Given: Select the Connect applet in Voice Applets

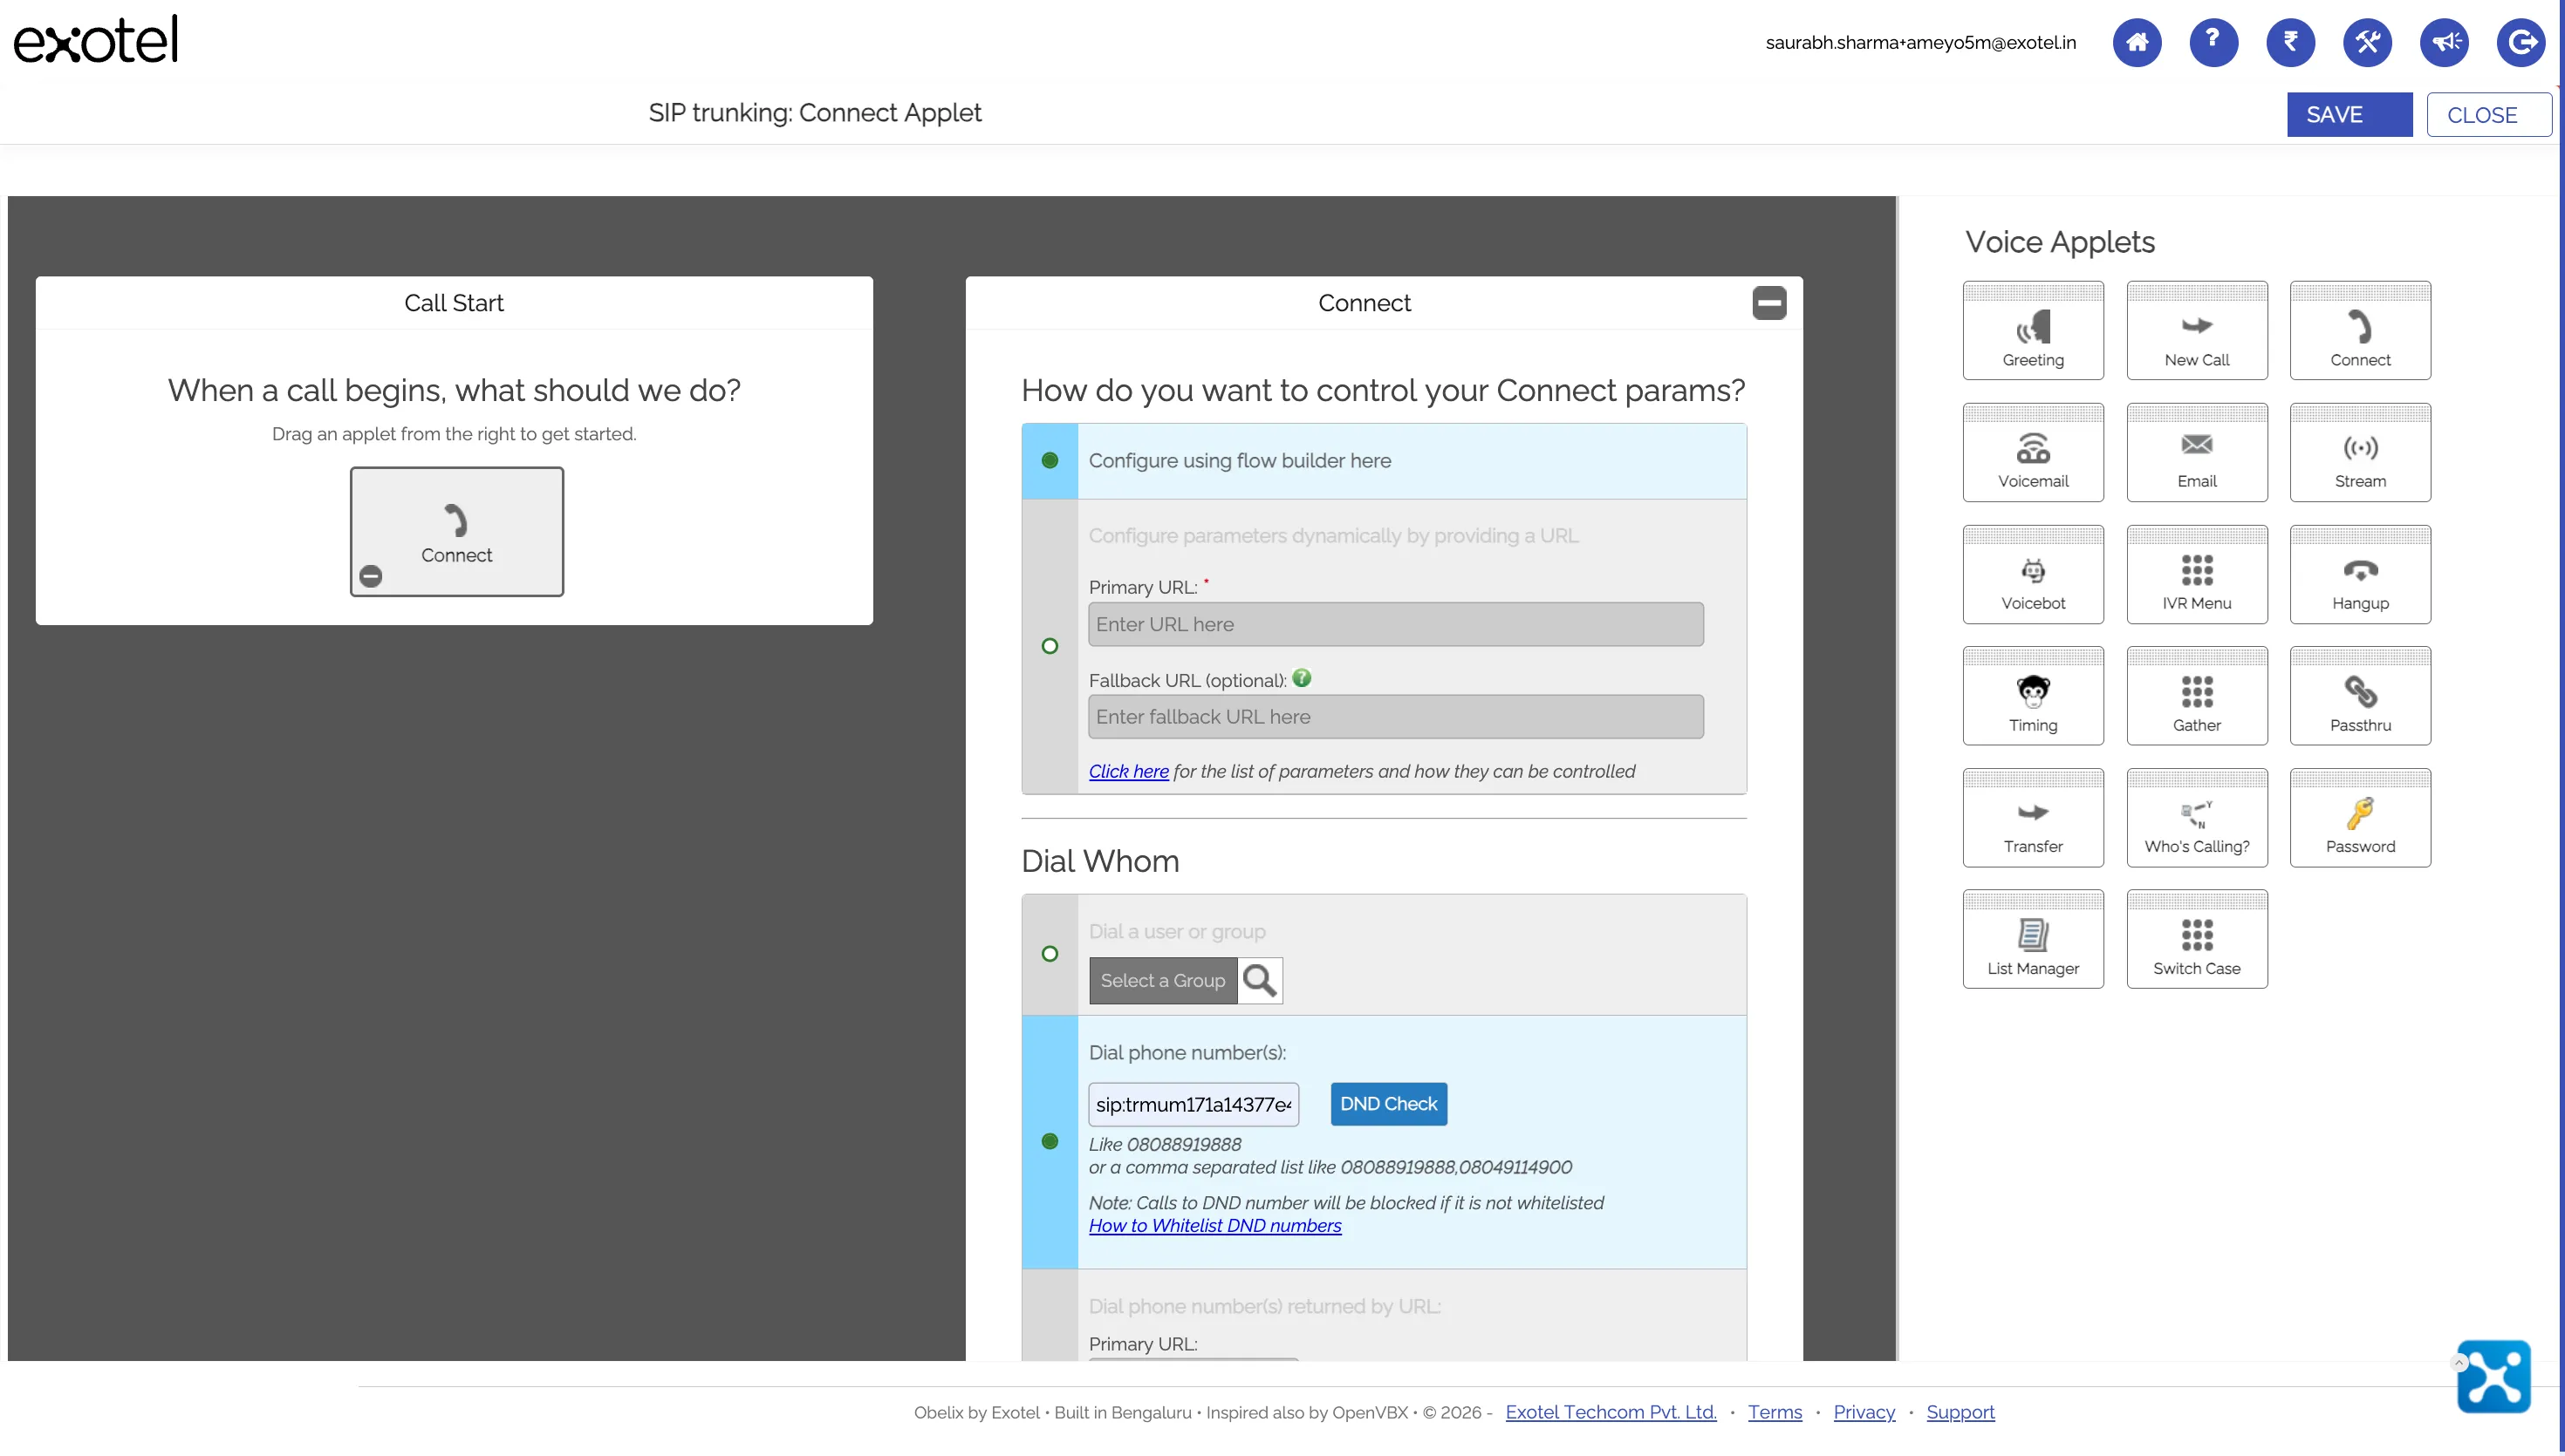Looking at the screenshot, I should pyautogui.click(x=2360, y=330).
